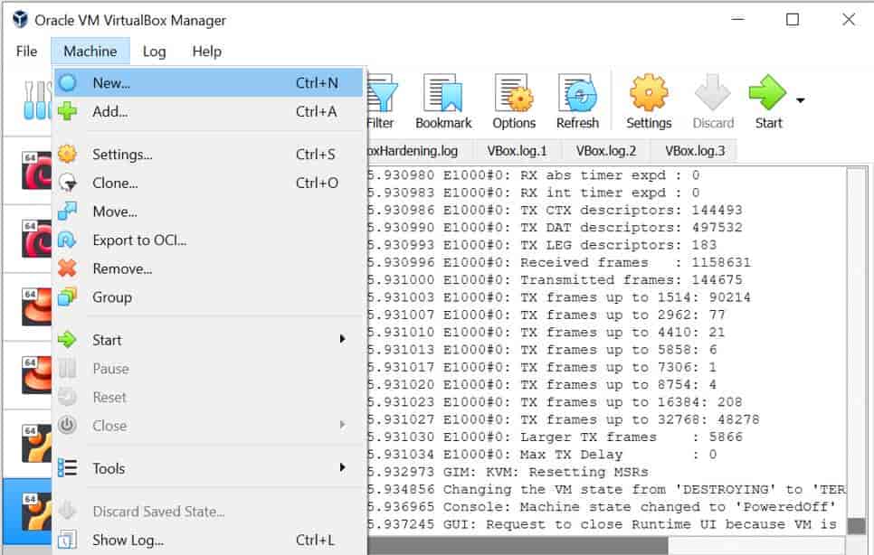Image resolution: width=874 pixels, height=555 pixels.
Task: Close the open Machine menu
Action: [90, 52]
